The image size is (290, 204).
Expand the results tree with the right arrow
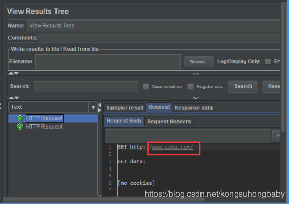(x=100, y=110)
